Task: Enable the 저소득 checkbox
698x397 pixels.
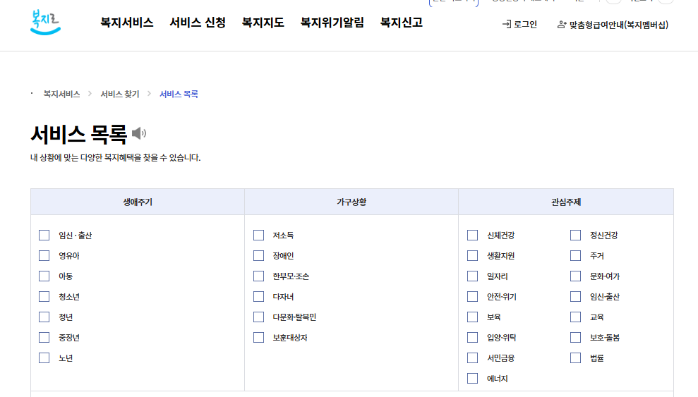Action: [258, 236]
